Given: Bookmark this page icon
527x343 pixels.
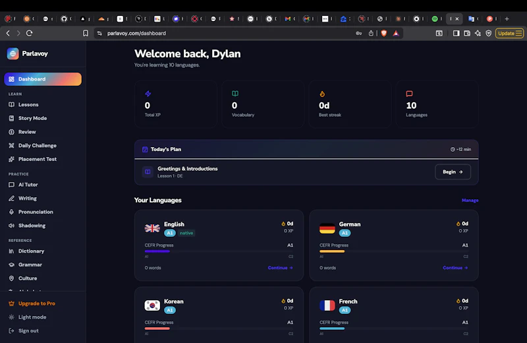Looking at the screenshot, I should coord(86,33).
